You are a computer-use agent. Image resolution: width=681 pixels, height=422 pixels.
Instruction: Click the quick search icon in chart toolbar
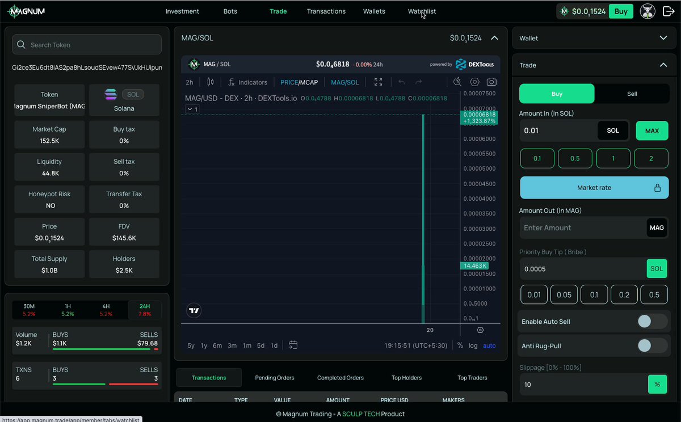tap(457, 82)
